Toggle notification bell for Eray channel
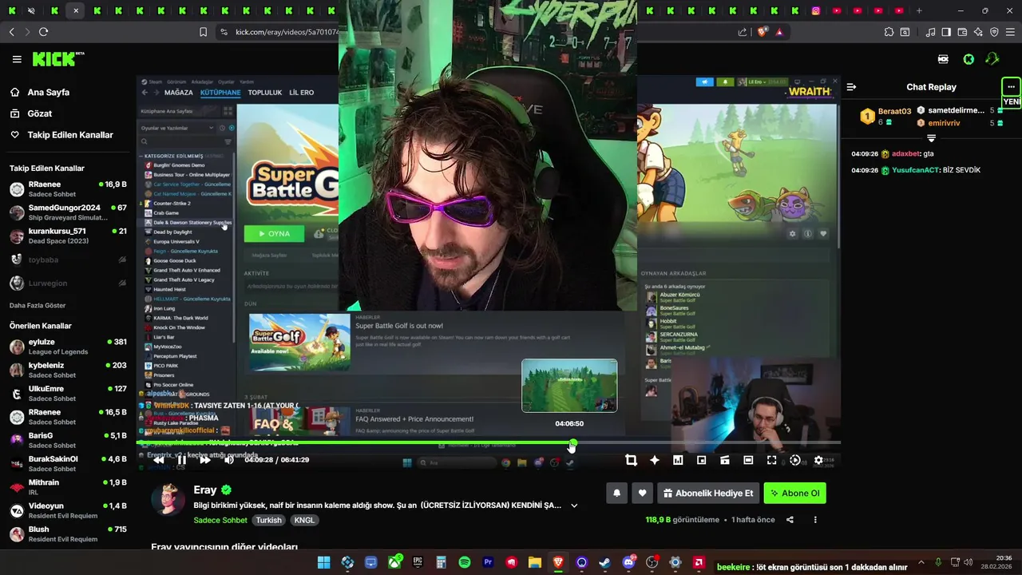The height and width of the screenshot is (575, 1022). [x=616, y=494]
